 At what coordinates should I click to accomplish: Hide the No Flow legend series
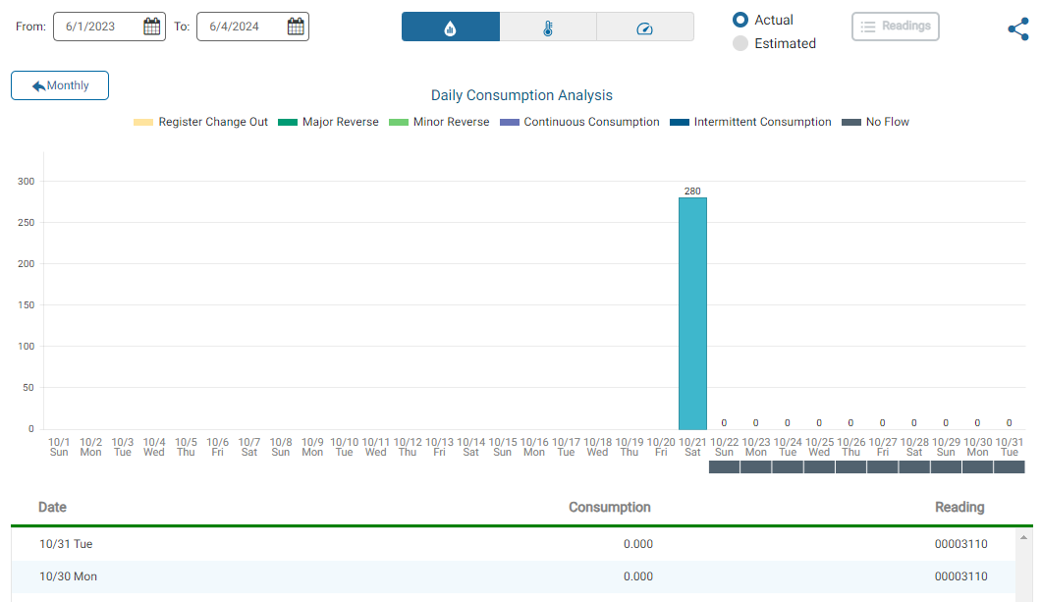(x=876, y=122)
